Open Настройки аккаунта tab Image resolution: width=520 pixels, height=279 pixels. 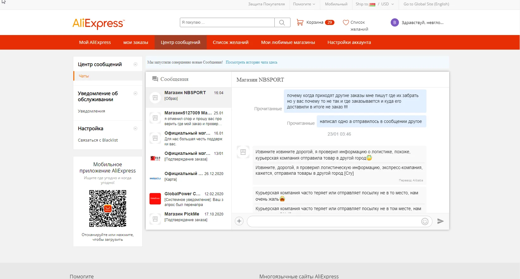pyautogui.click(x=349, y=42)
